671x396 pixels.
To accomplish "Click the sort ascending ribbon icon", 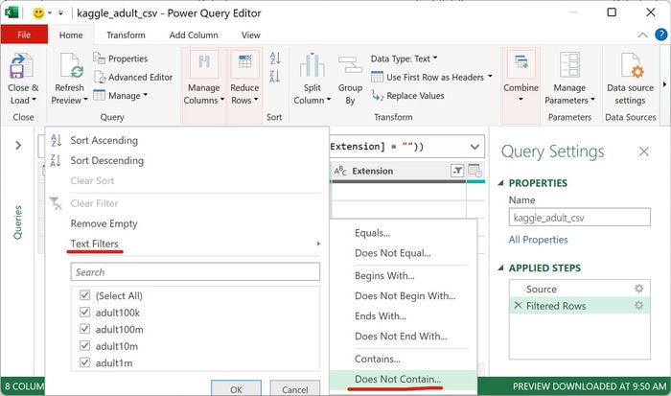I will 275,58.
